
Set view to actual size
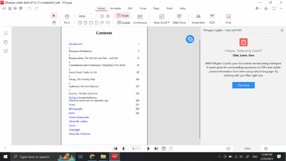80,23
